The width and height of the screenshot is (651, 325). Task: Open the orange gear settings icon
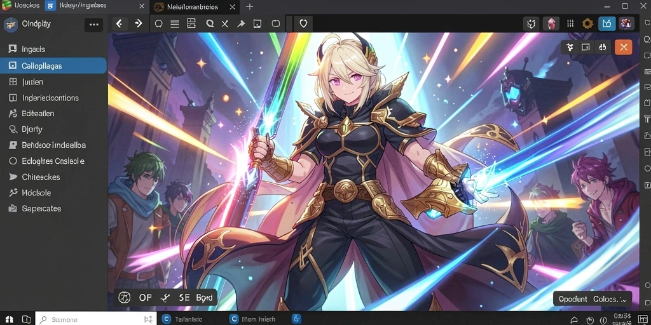[x=587, y=23]
